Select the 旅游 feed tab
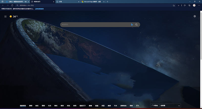Image resolution: width=202 pixels, height=109 pixels. pyautogui.click(x=109, y=106)
